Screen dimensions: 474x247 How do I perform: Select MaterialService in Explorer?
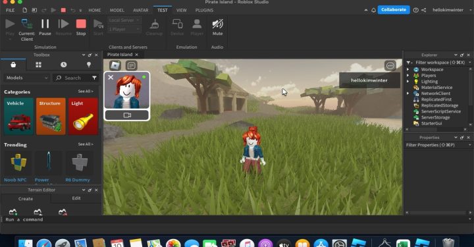[x=436, y=88]
